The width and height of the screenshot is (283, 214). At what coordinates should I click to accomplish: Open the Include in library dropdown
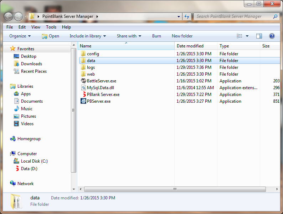click(x=88, y=36)
